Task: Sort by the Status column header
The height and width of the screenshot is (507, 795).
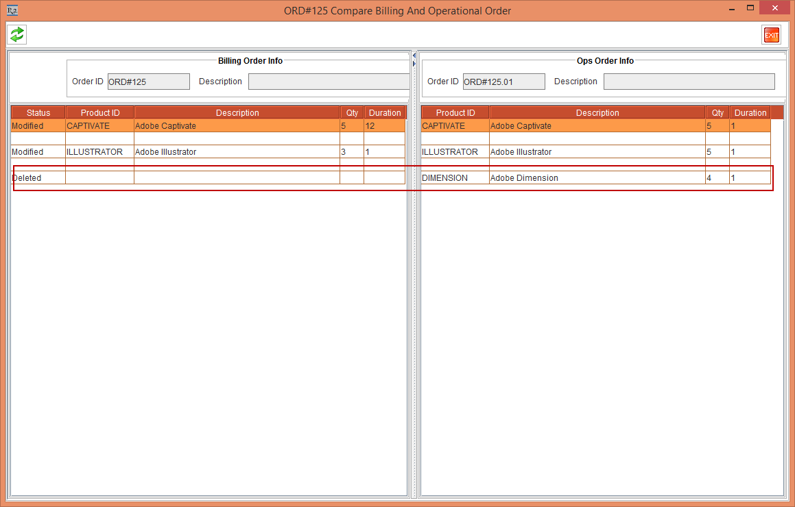Action: (x=38, y=113)
